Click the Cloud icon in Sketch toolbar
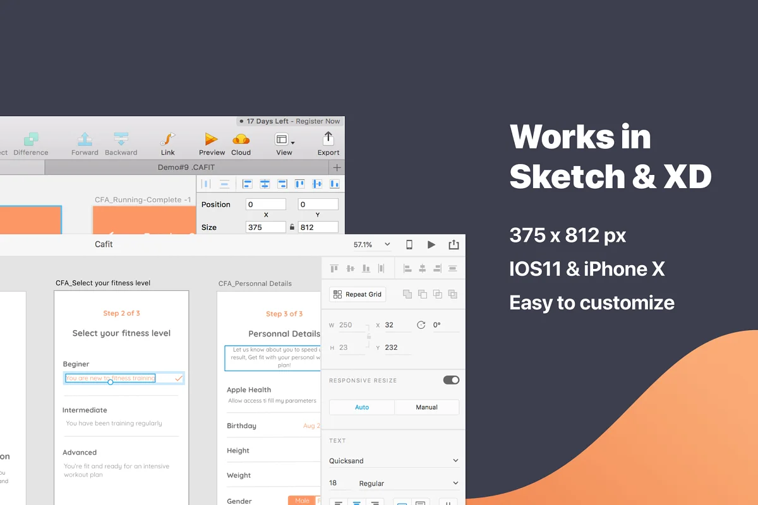758x505 pixels. pyautogui.click(x=241, y=139)
